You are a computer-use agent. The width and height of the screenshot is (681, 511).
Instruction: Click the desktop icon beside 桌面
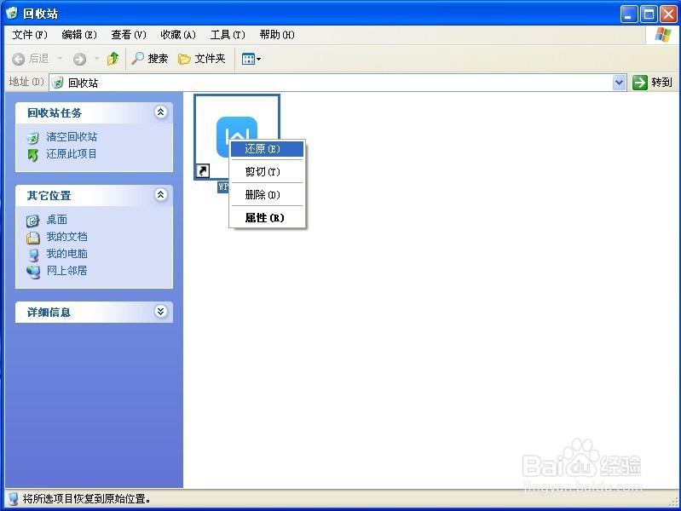pyautogui.click(x=32, y=221)
